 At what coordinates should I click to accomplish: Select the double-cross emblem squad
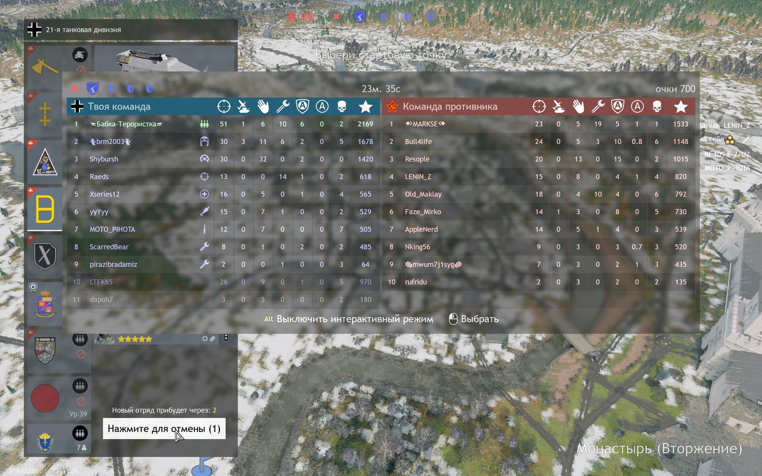coord(44,114)
